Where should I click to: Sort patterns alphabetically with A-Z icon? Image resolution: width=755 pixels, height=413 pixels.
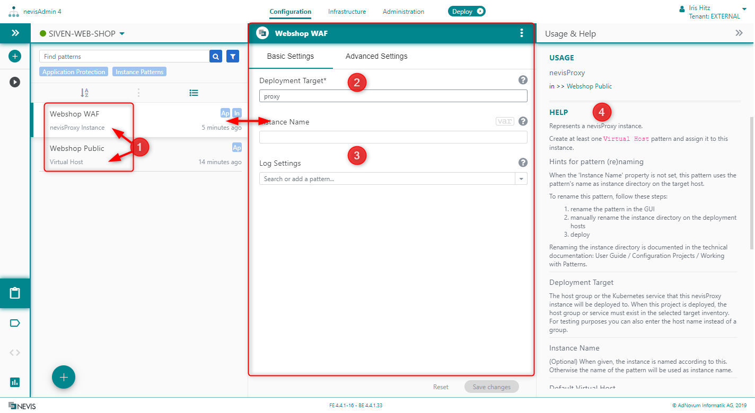(x=84, y=93)
